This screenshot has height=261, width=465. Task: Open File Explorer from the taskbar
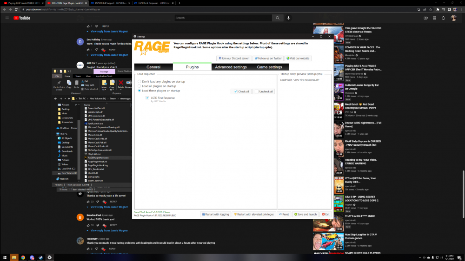click(14, 257)
